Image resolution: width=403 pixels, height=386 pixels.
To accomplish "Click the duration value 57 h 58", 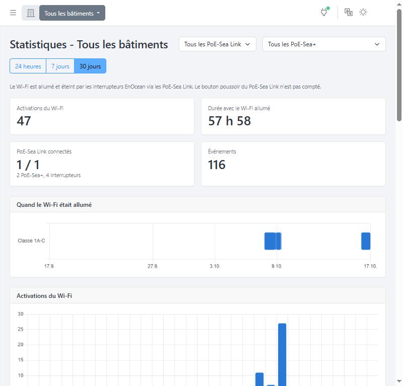I will pos(229,121).
